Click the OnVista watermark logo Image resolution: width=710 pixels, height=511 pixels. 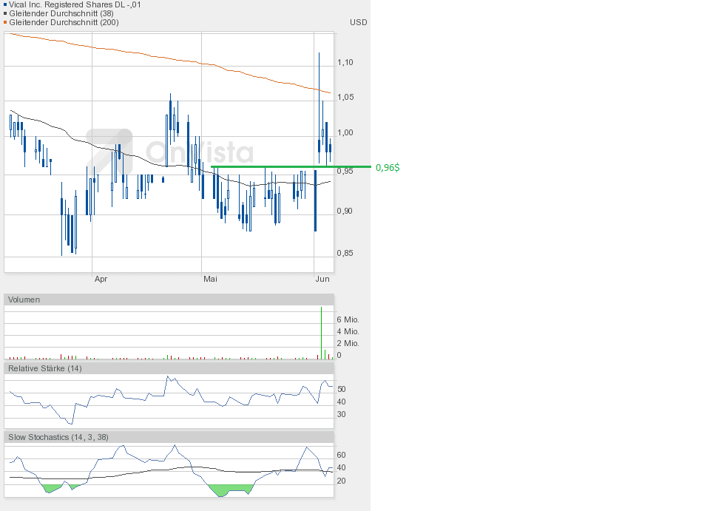pyautogui.click(x=170, y=151)
